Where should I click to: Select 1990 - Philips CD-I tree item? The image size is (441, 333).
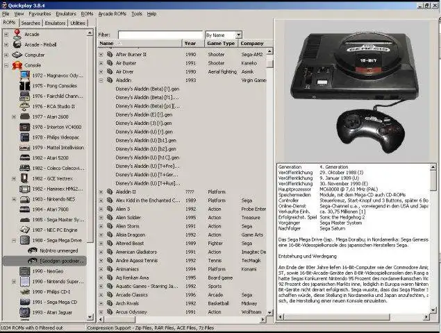[51, 291]
